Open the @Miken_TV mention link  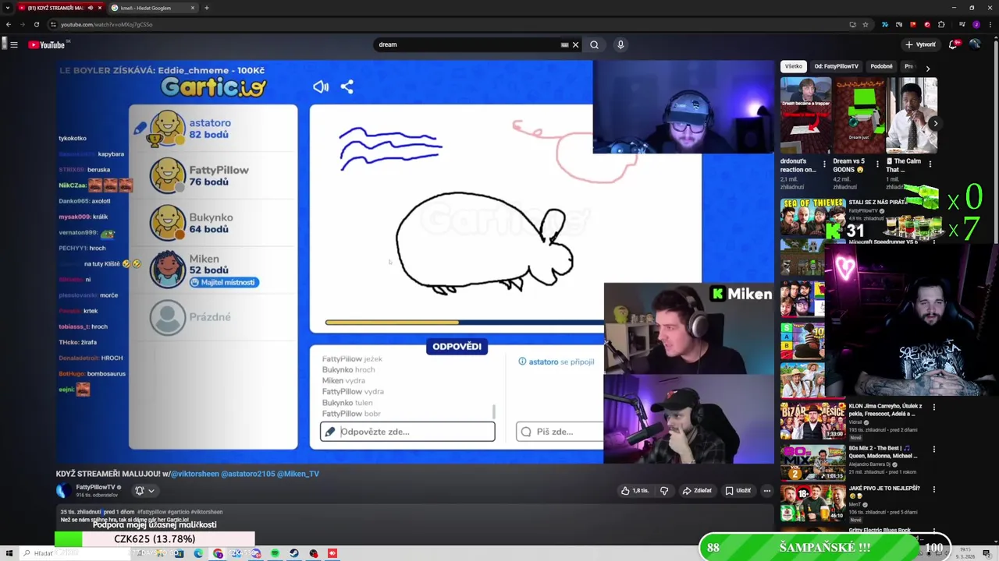coord(298,474)
